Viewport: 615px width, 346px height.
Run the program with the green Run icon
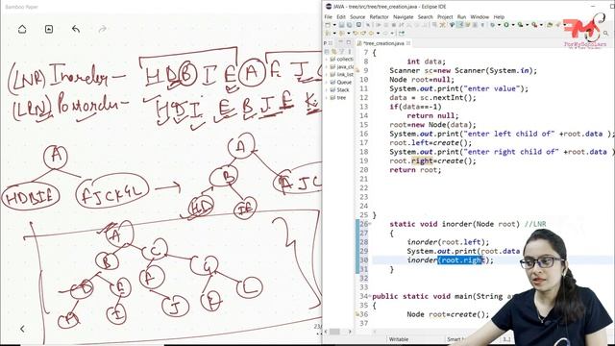click(x=506, y=25)
